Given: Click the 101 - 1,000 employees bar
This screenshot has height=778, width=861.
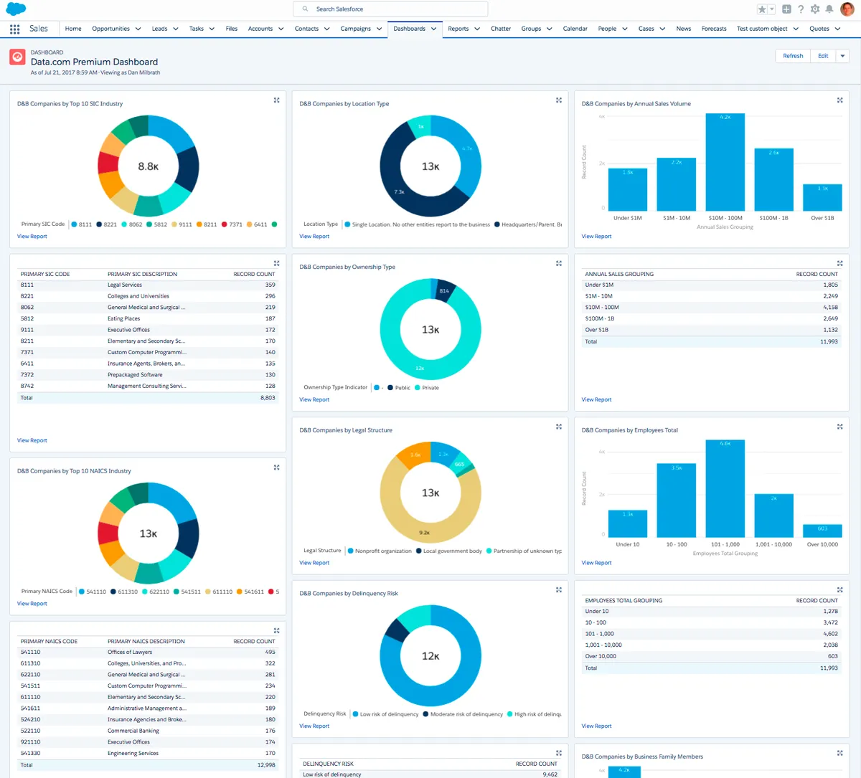Looking at the screenshot, I should point(725,488).
